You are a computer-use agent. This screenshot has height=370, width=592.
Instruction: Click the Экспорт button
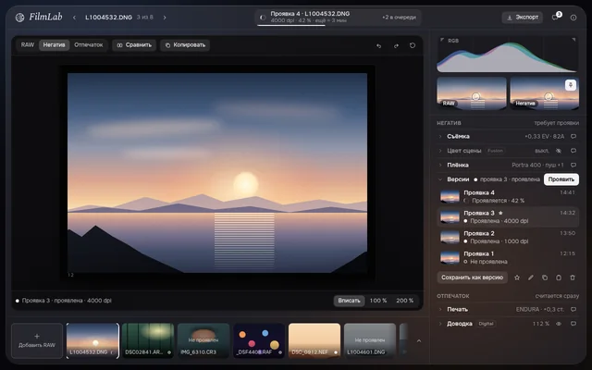click(522, 18)
